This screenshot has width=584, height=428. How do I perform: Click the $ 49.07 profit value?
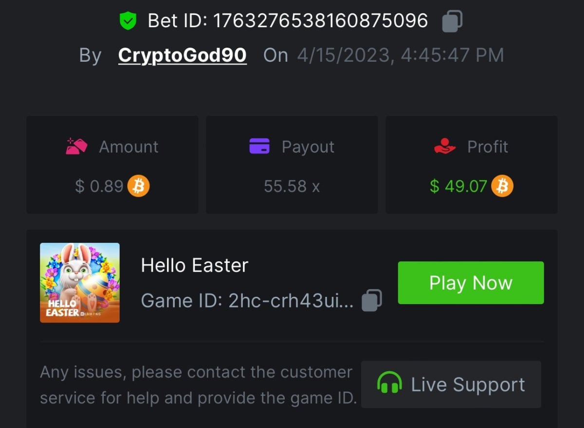point(458,186)
